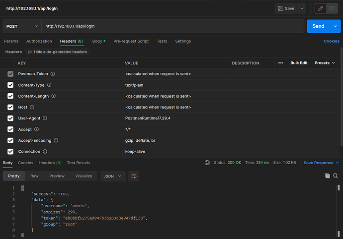Click the response body scrollbar
Viewport: 343px width, 239px height.
[339, 210]
